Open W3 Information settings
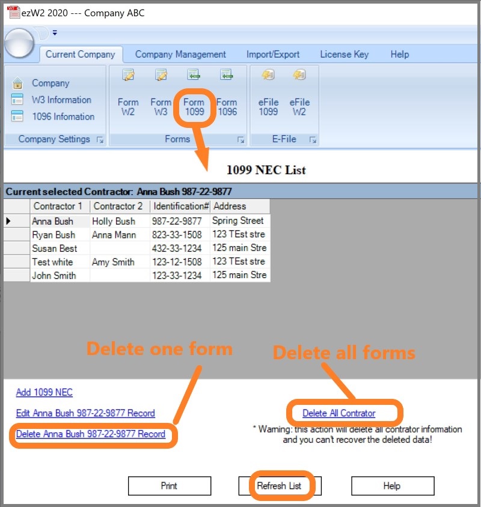Image resolution: width=481 pixels, height=507 pixels. [x=61, y=100]
